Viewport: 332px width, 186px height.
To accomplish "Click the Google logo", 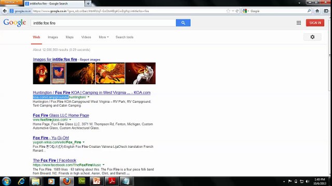I will [x=15, y=23].
